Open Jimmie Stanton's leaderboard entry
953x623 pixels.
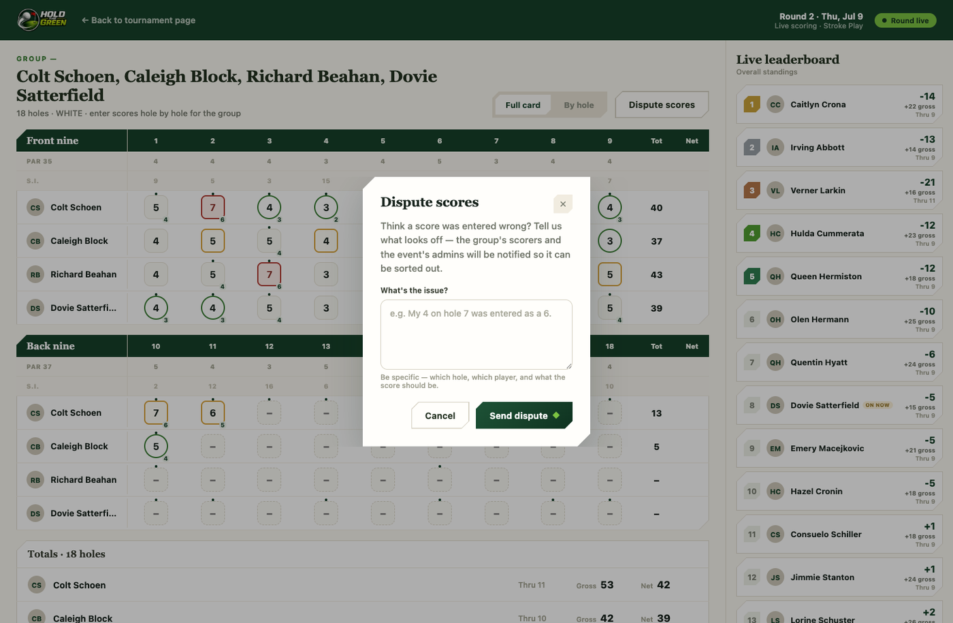[838, 577]
